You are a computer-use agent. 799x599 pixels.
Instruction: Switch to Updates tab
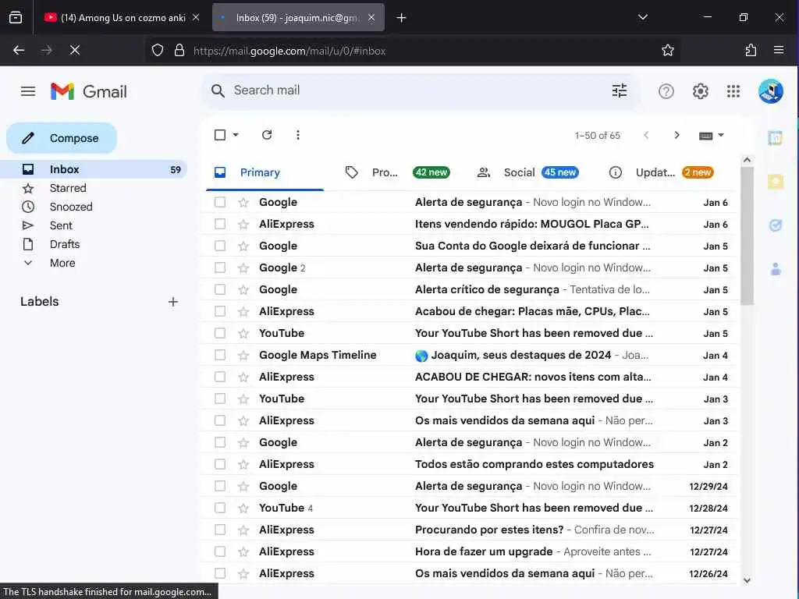[x=662, y=172]
